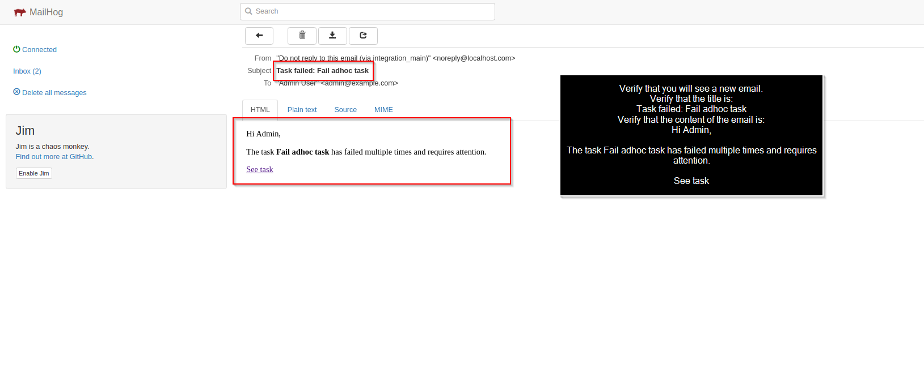Switch to the HTML tab
The width and height of the screenshot is (924, 381).
[x=260, y=110]
